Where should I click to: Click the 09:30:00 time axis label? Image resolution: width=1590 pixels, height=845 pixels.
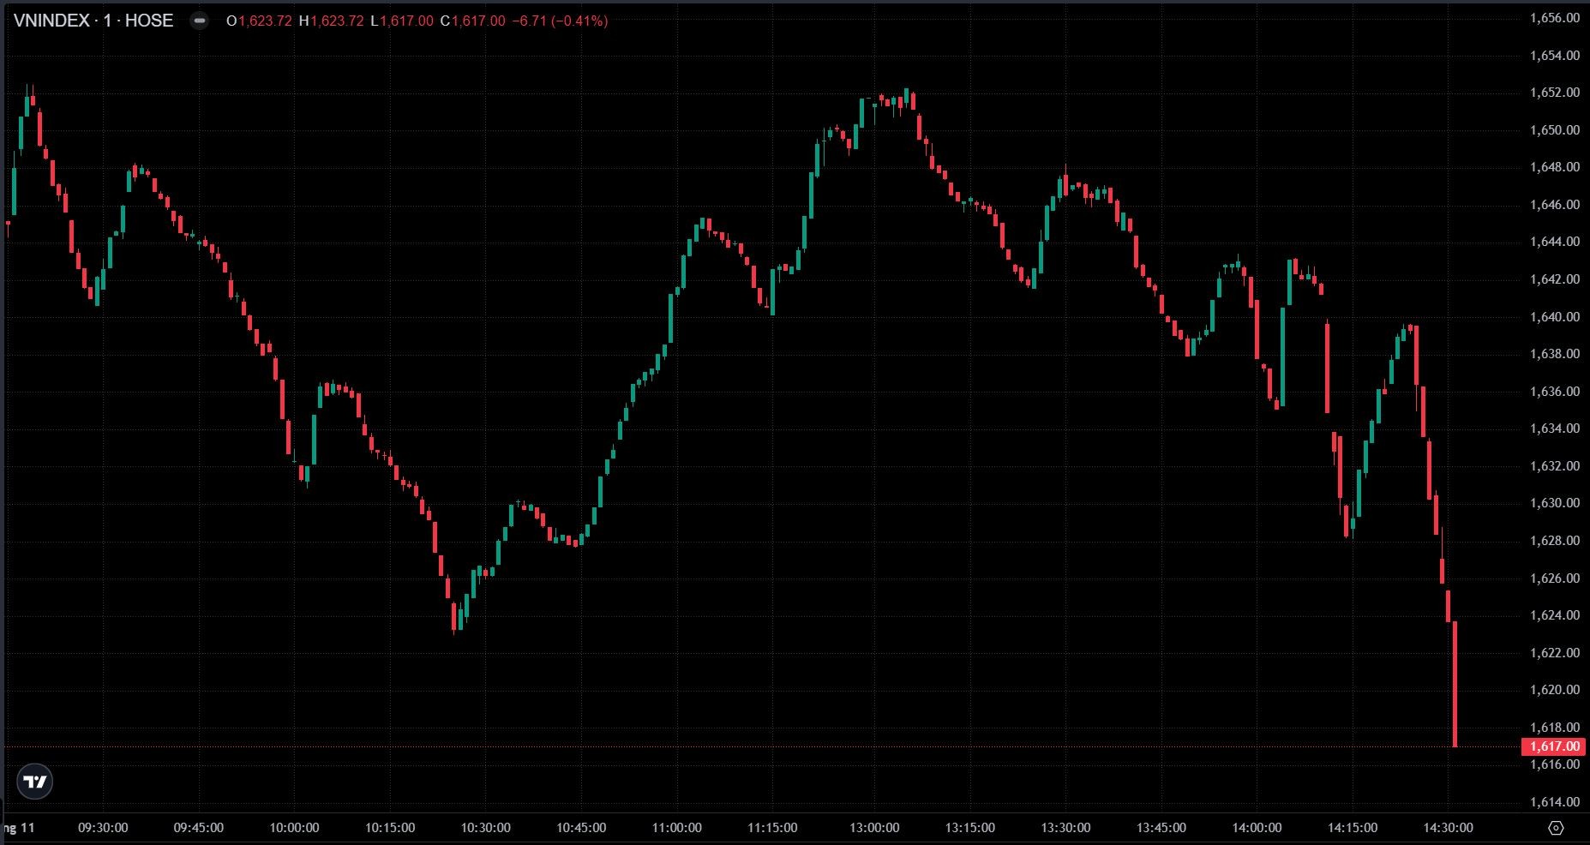click(103, 828)
